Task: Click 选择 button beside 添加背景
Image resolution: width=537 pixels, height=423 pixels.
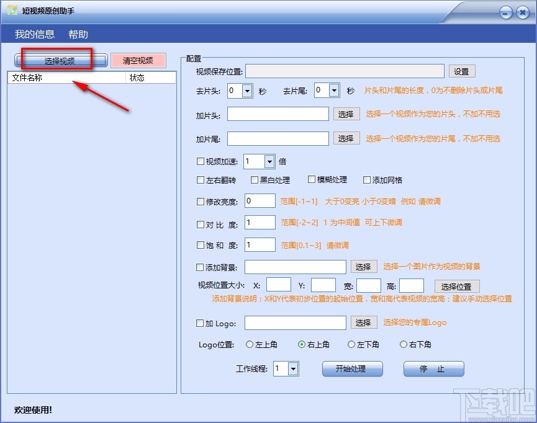Action: [x=364, y=266]
